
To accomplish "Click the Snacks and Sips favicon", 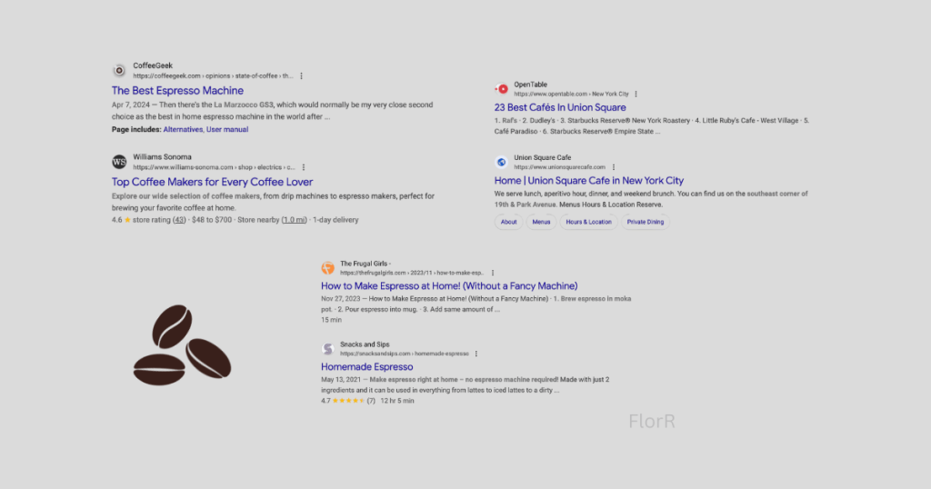I will (327, 349).
